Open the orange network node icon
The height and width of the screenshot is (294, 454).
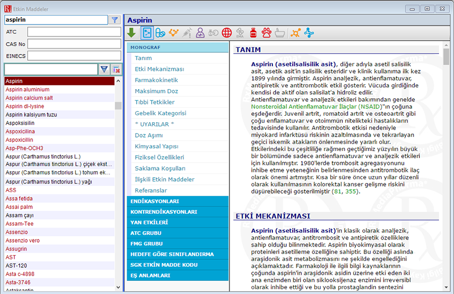(x=295, y=33)
